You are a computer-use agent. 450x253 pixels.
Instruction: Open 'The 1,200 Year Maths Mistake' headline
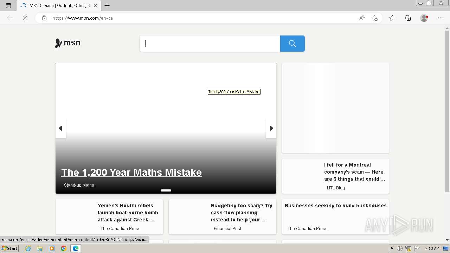coord(131,172)
